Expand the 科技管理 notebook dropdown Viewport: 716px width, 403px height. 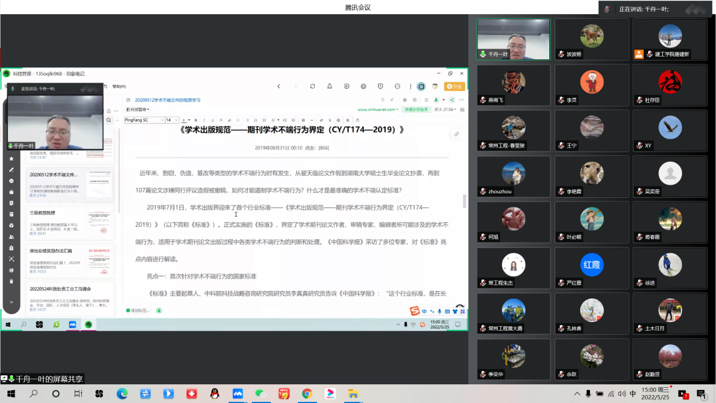point(138,110)
